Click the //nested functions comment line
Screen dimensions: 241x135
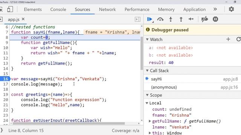(x=33, y=27)
